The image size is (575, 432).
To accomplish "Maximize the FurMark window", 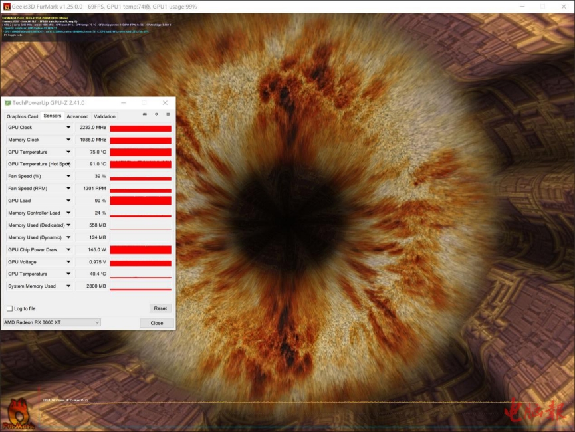I will click(542, 7).
